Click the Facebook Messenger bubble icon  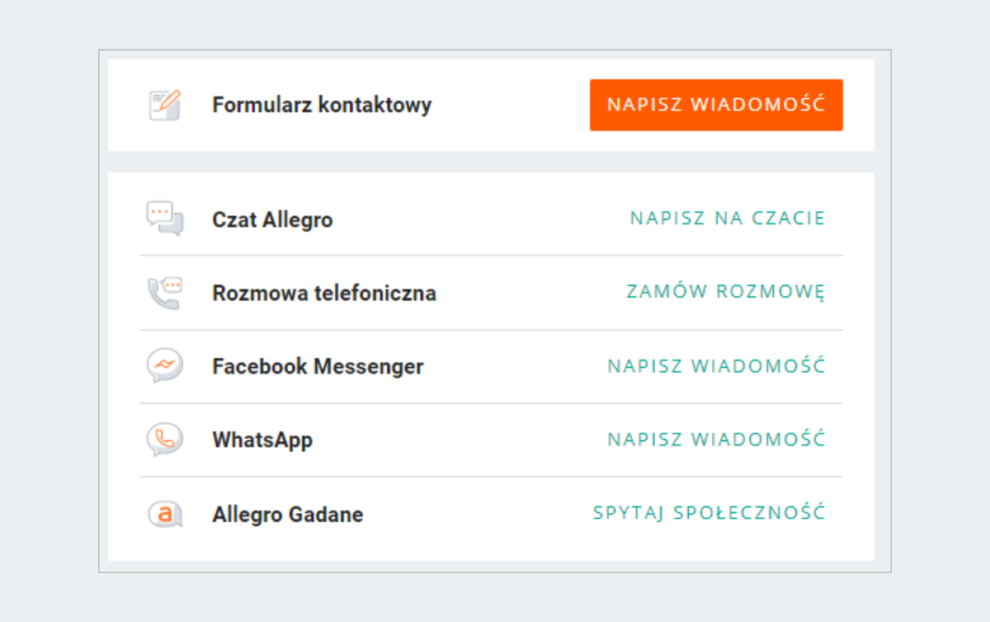tap(165, 365)
